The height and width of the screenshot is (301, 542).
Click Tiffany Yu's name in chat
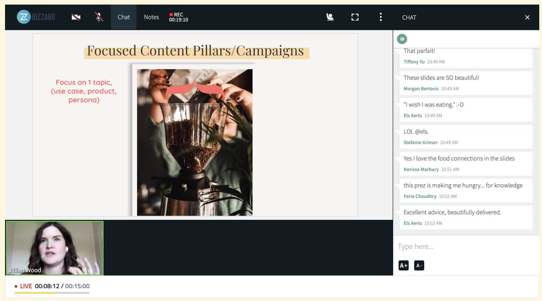tap(414, 62)
